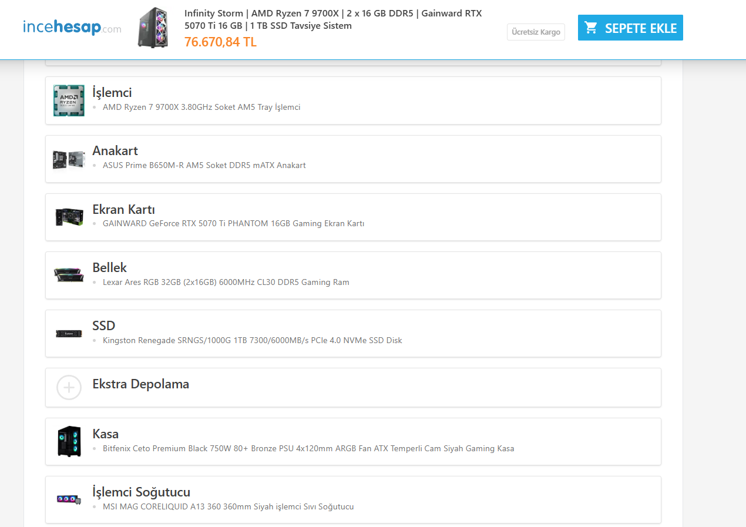Click the Lexar RAM memory icon
This screenshot has width=746, height=527.
click(69, 275)
